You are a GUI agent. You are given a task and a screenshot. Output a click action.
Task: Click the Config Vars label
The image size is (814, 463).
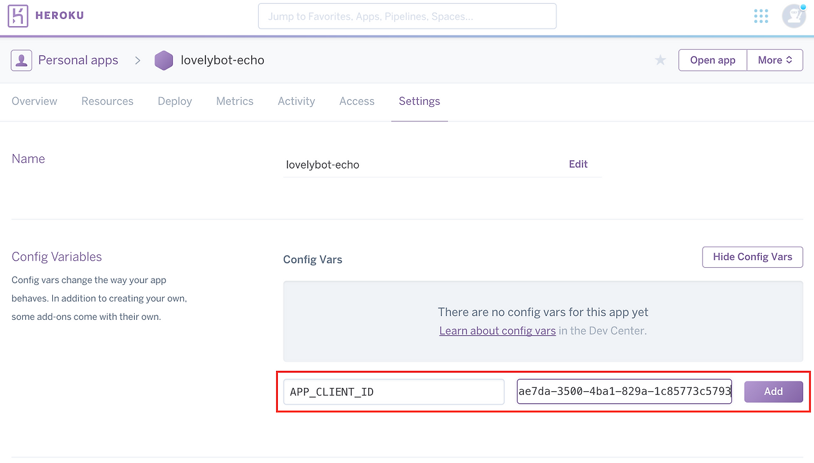pyautogui.click(x=312, y=259)
